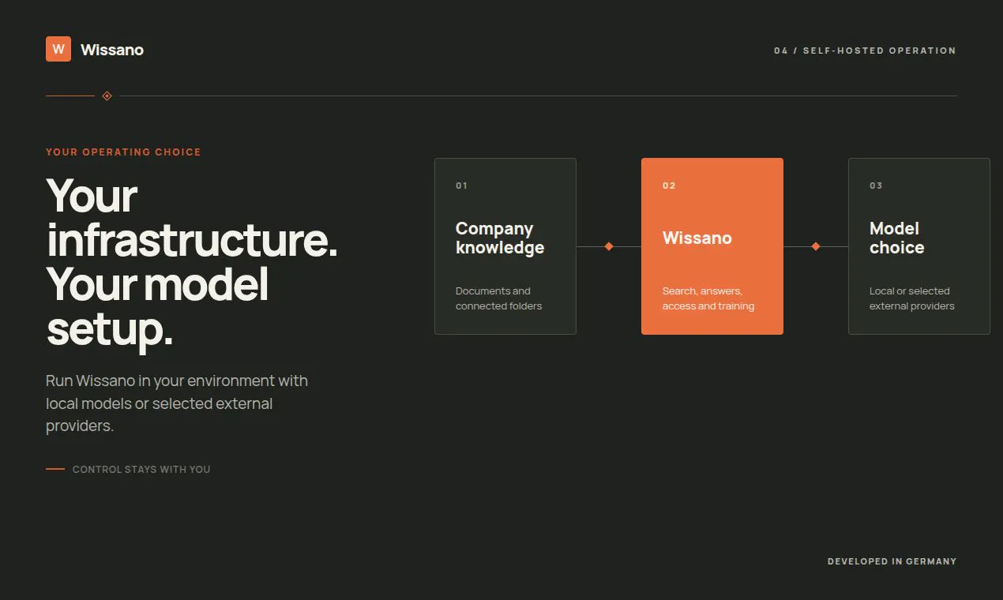Click the 'CONTROL STAYS WITH YOU' text
The image size is (1003, 600).
coord(141,469)
